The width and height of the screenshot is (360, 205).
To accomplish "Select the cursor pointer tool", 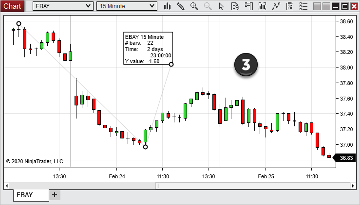I will point(221,6).
